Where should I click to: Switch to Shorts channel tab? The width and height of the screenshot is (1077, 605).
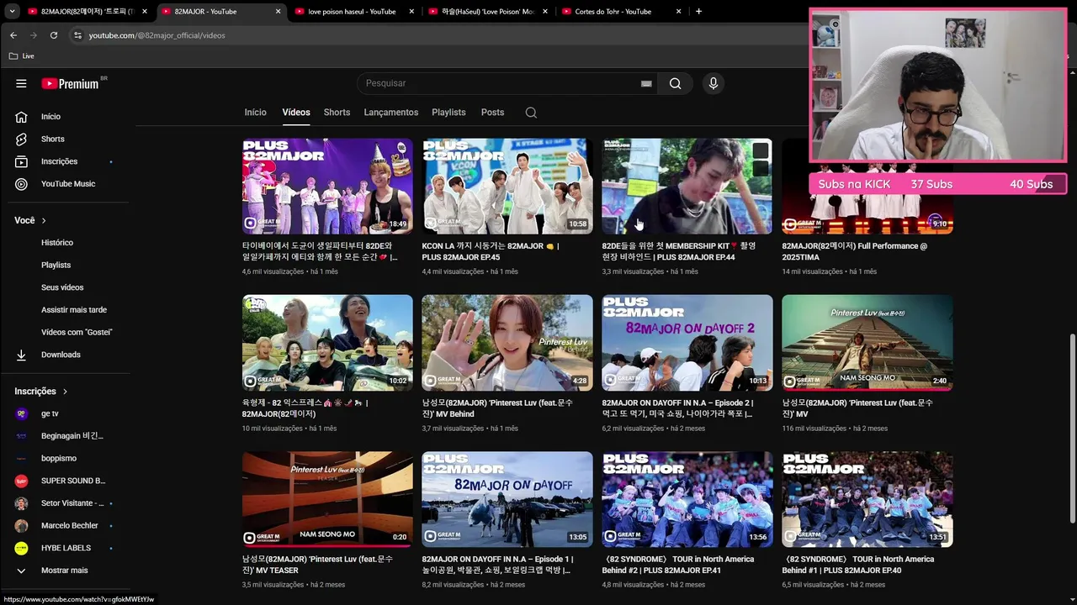coord(337,113)
